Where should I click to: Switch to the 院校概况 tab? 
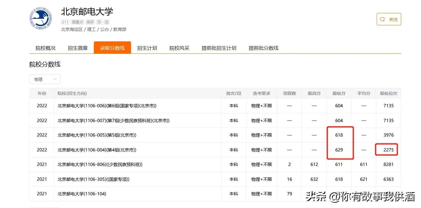pyautogui.click(x=46, y=48)
